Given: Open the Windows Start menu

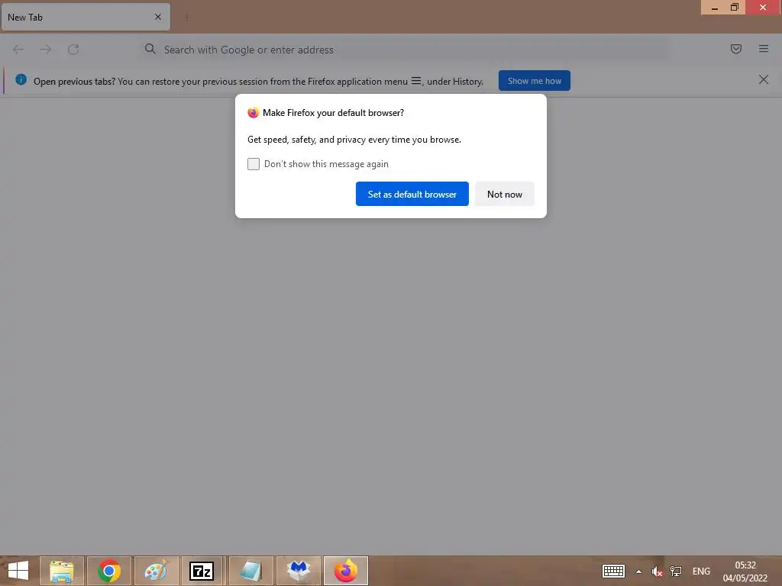Looking at the screenshot, I should coord(18,571).
